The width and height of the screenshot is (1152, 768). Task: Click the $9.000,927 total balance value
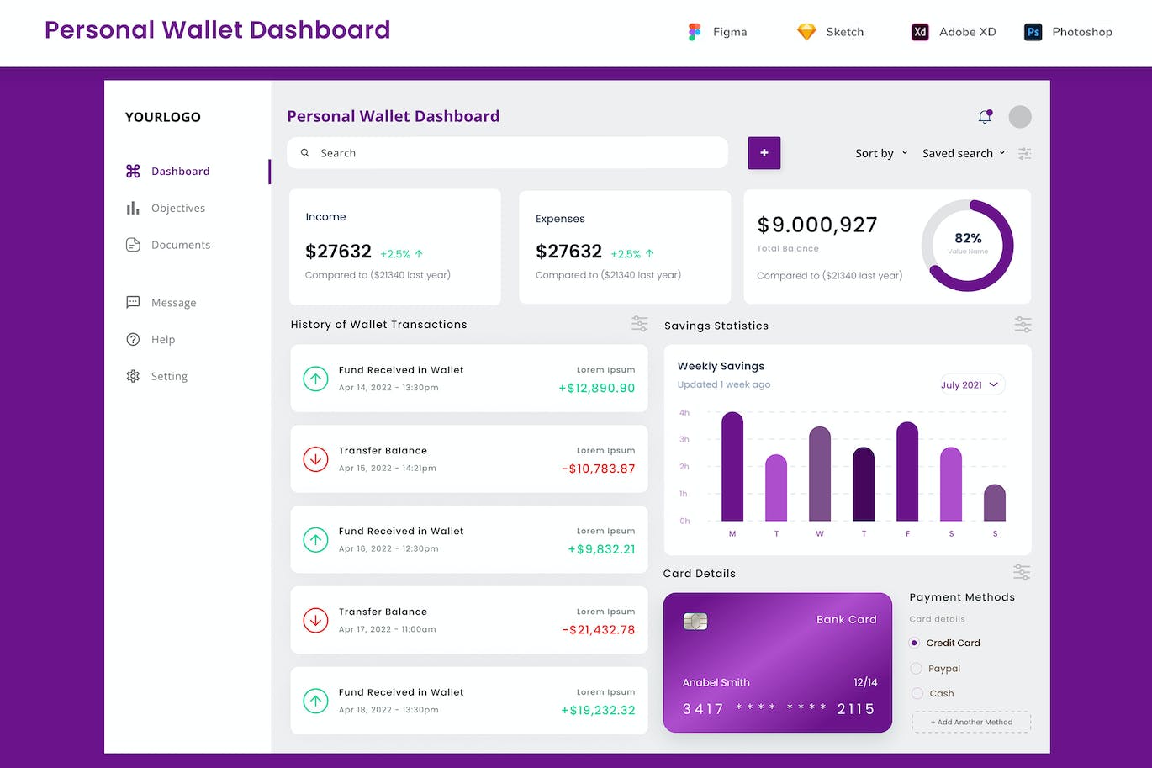(x=817, y=225)
